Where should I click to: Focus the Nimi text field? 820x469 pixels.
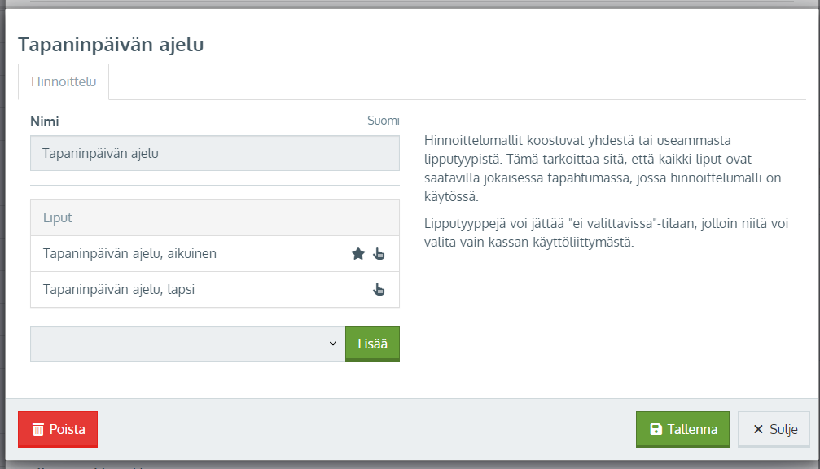click(x=215, y=153)
